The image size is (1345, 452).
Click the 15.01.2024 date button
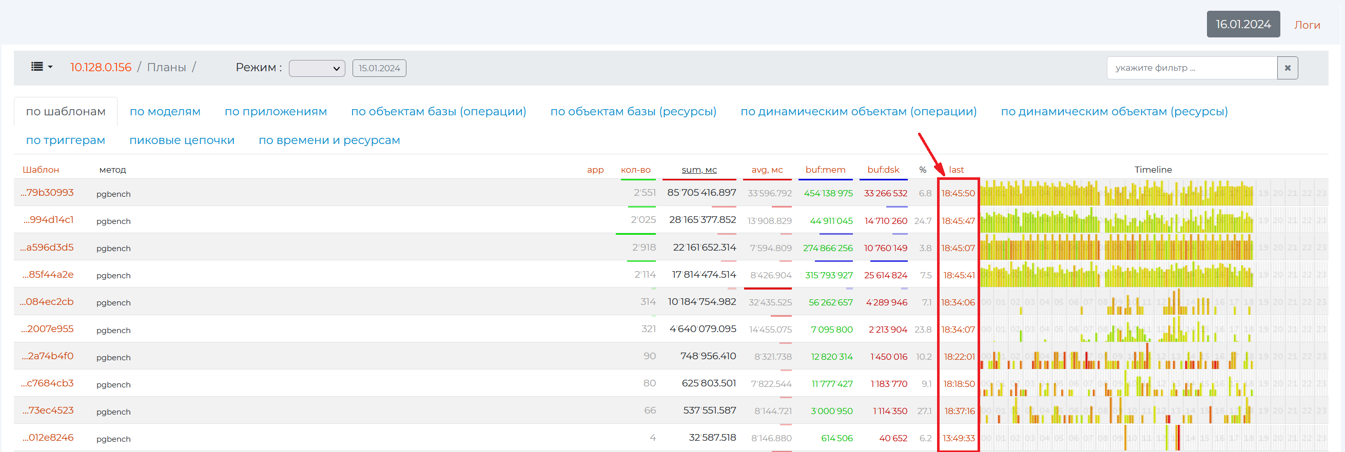point(379,68)
